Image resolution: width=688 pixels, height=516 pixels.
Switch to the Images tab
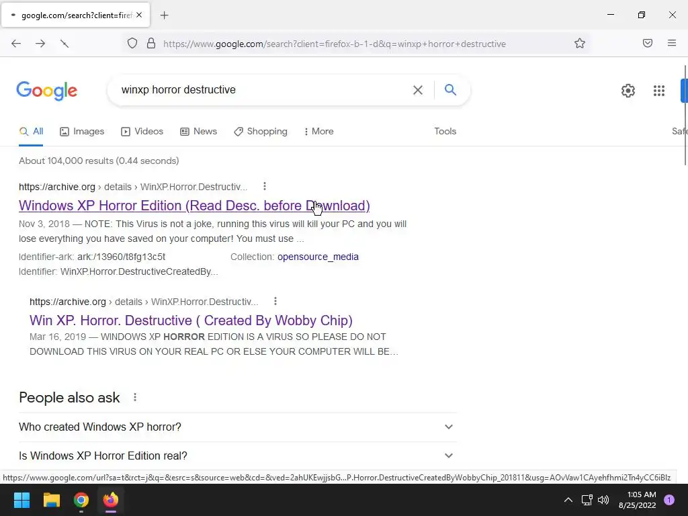coord(82,132)
